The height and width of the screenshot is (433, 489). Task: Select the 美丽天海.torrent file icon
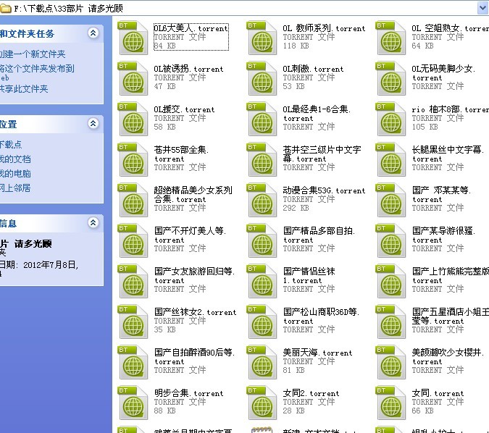(x=262, y=362)
